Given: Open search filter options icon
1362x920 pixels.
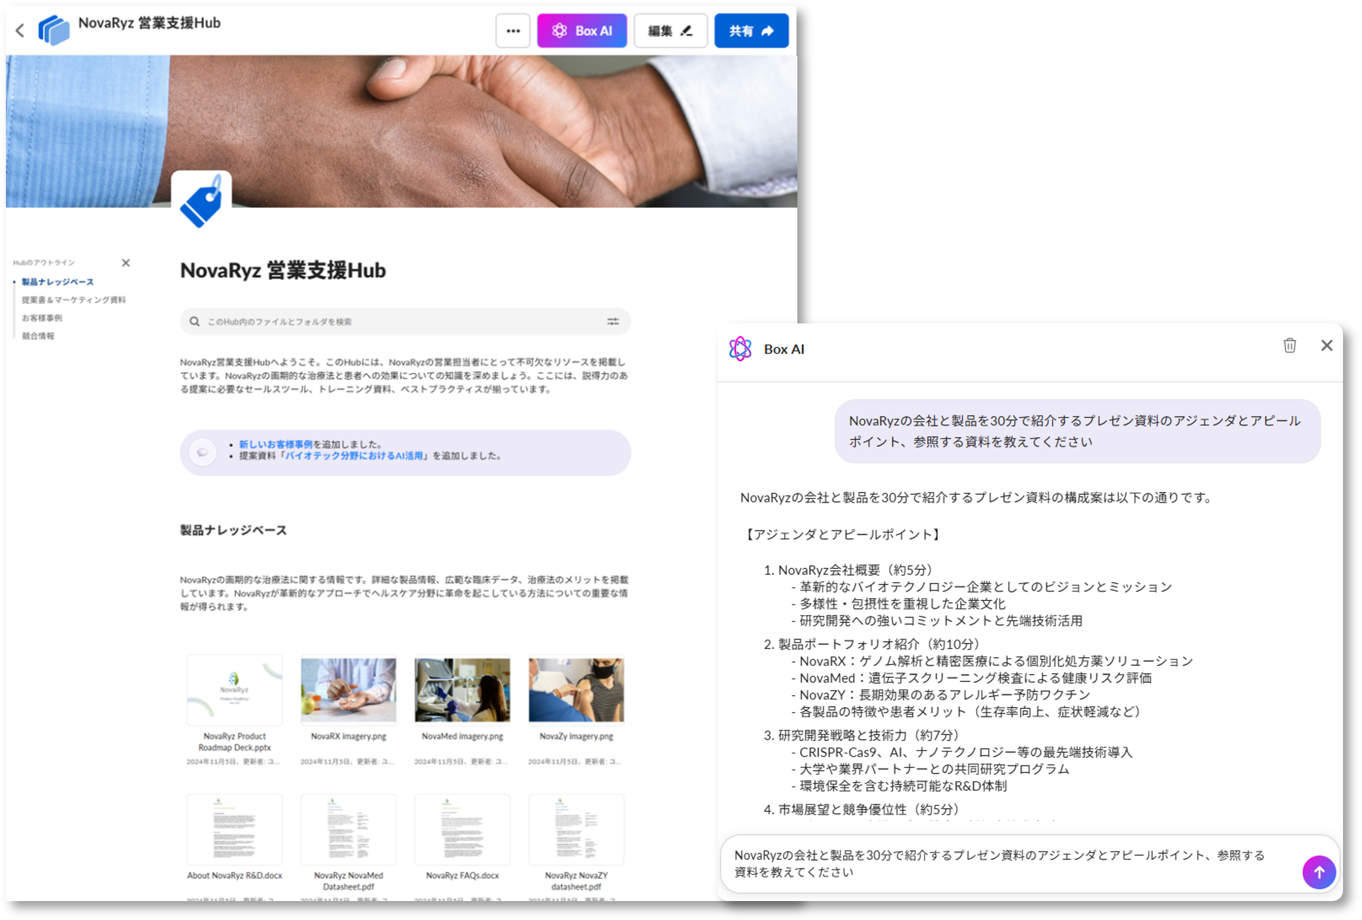Looking at the screenshot, I should click(613, 321).
